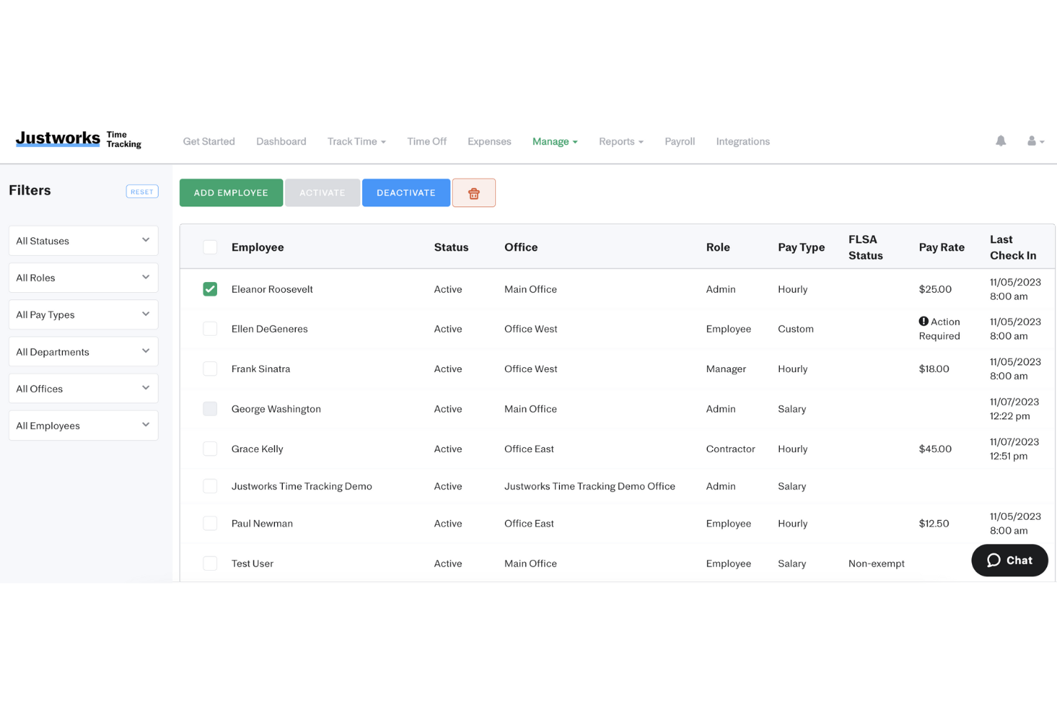Open the Chat bubble widget
The width and height of the screenshot is (1057, 705).
pos(1009,560)
